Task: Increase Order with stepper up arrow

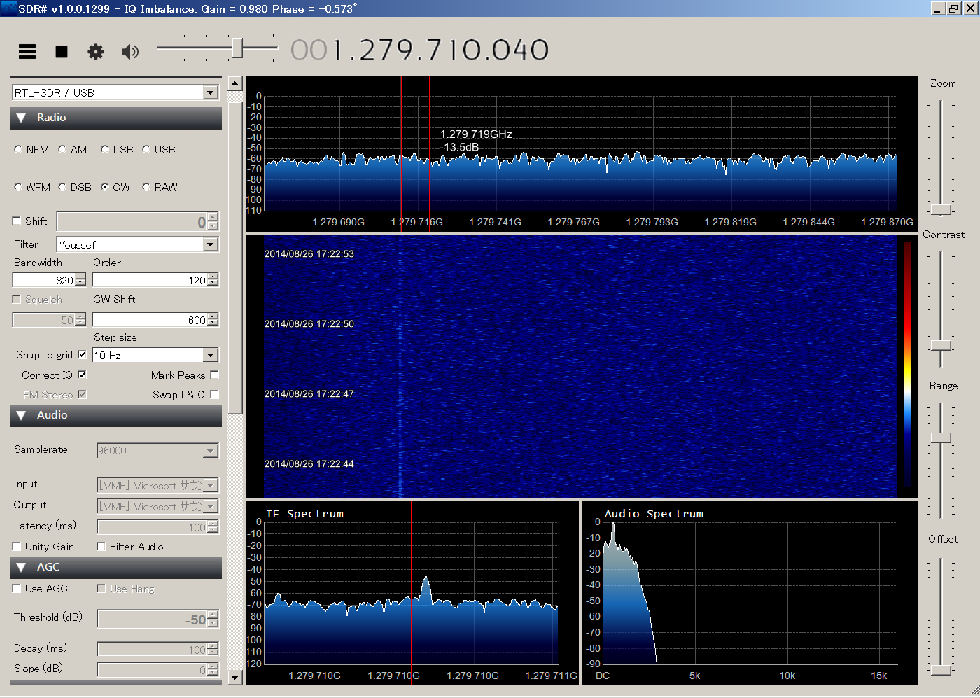Action: pos(213,277)
